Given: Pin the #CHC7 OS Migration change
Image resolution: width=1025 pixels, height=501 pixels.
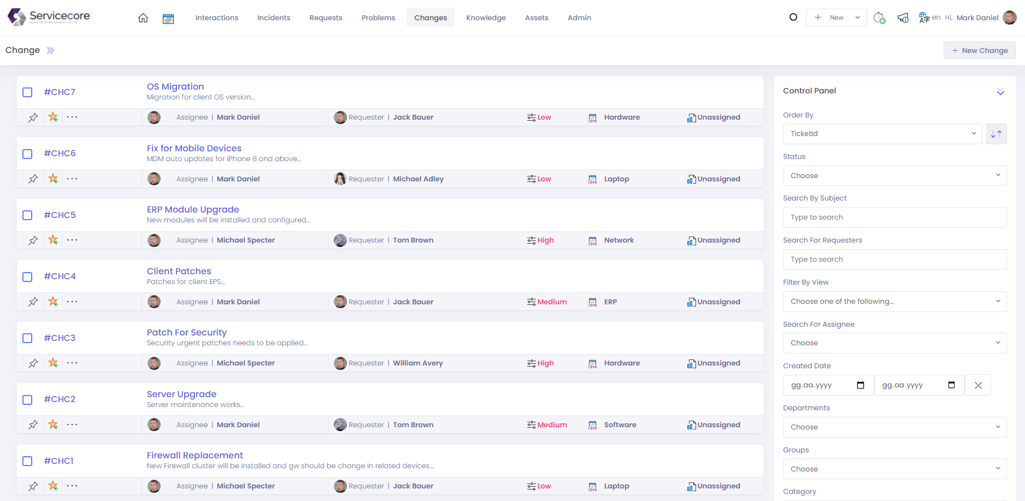Looking at the screenshot, I should [x=33, y=117].
